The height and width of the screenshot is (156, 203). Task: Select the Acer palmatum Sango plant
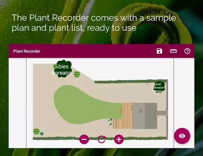tap(159, 87)
